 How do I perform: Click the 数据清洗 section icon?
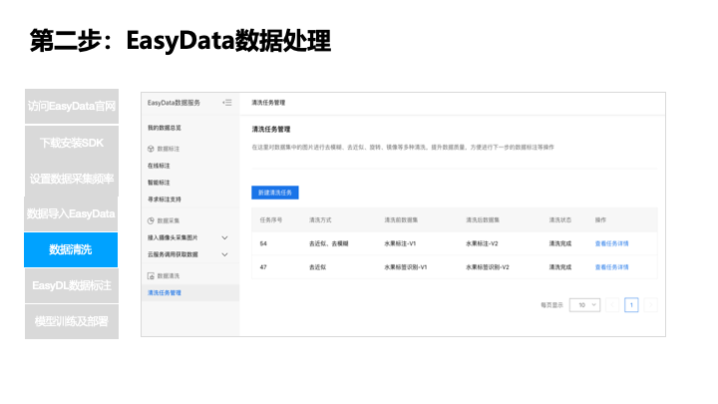151,275
